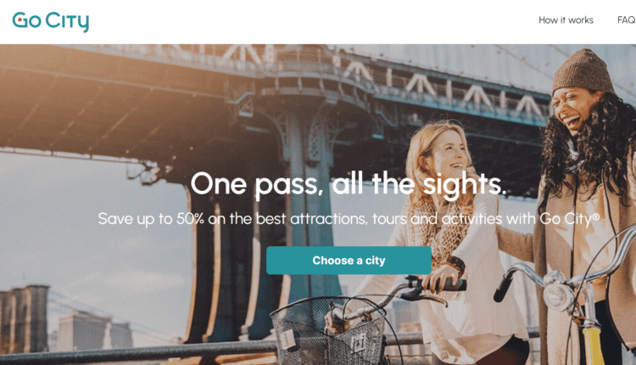Click the word 'City' in the logo
Image resolution: width=636 pixels, height=365 pixels.
click(x=67, y=21)
